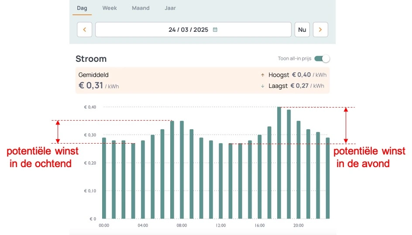Select the last bar at 23:00

tap(328, 178)
